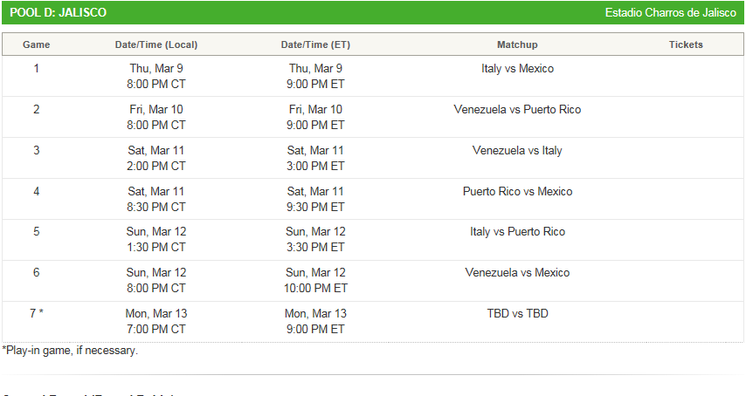This screenshot has height=396, width=746.
Task: Click the play-in game footnote text
Action: [x=70, y=351]
